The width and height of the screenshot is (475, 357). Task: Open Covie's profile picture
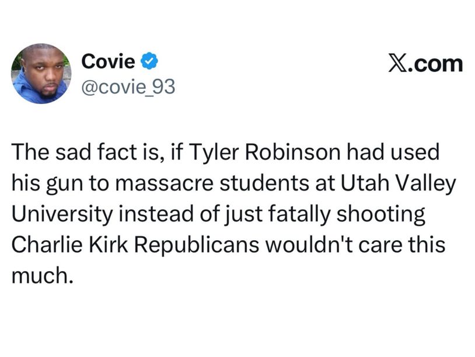41,74
